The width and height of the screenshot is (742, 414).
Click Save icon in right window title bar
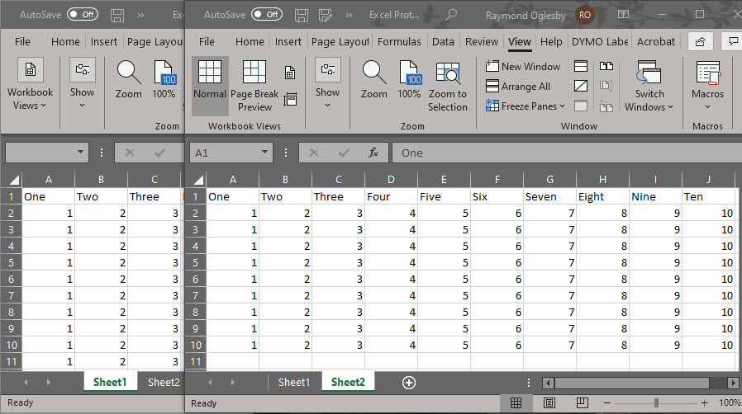[x=302, y=15]
